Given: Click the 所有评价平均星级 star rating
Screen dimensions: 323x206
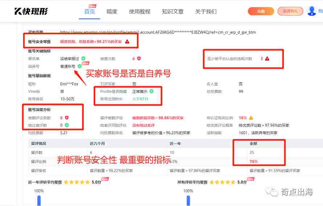Looking at the screenshot, I should (x=222, y=182).
